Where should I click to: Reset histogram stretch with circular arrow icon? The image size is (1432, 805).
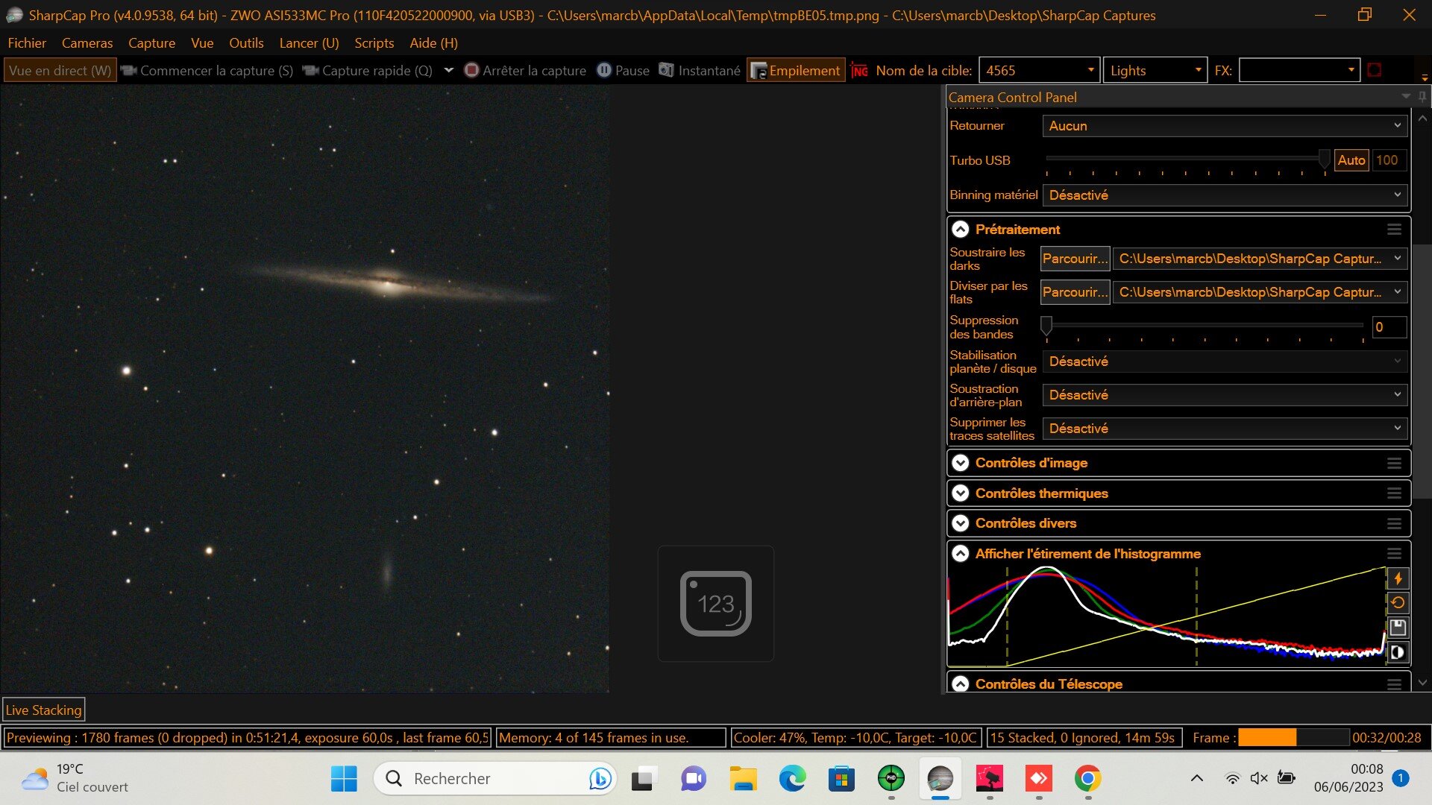1398,603
